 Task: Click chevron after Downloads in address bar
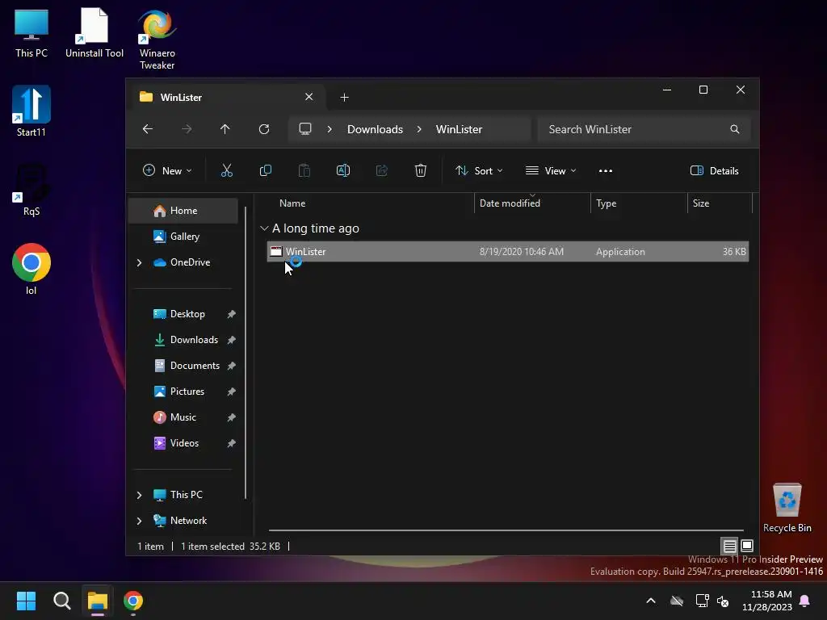[x=419, y=129]
